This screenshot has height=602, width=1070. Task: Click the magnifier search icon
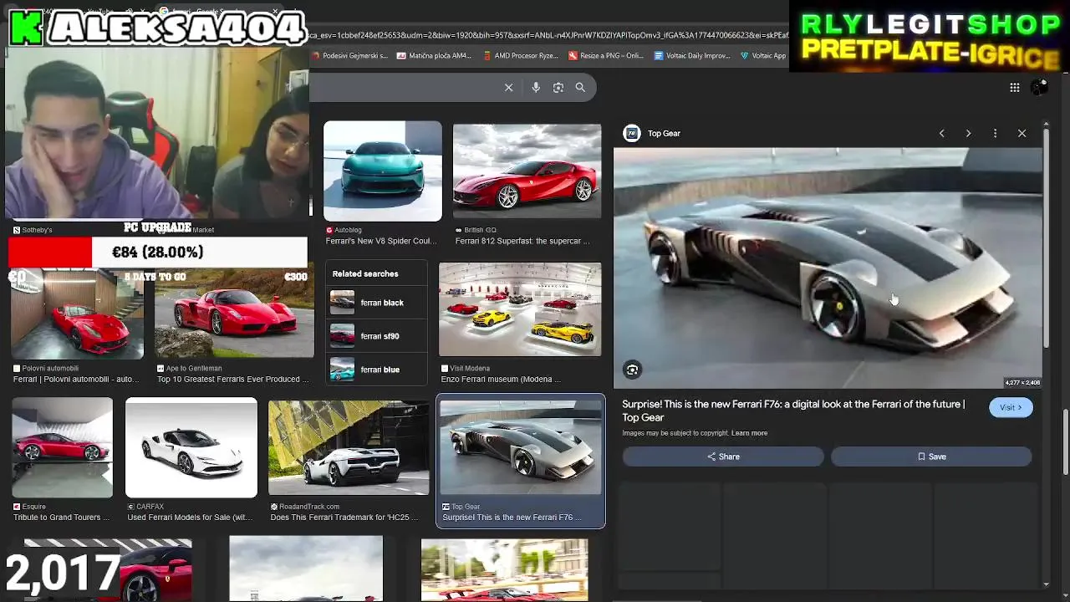pyautogui.click(x=580, y=88)
